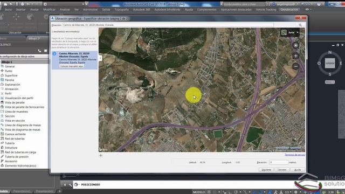Image resolution: width=345 pixels, height=194 pixels.
Task: Select Tubería de presión in the settings tree
Action: [17, 157]
